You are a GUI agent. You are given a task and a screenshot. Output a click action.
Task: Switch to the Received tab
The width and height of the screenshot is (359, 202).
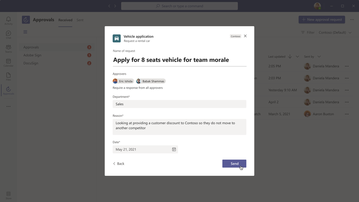65,20
